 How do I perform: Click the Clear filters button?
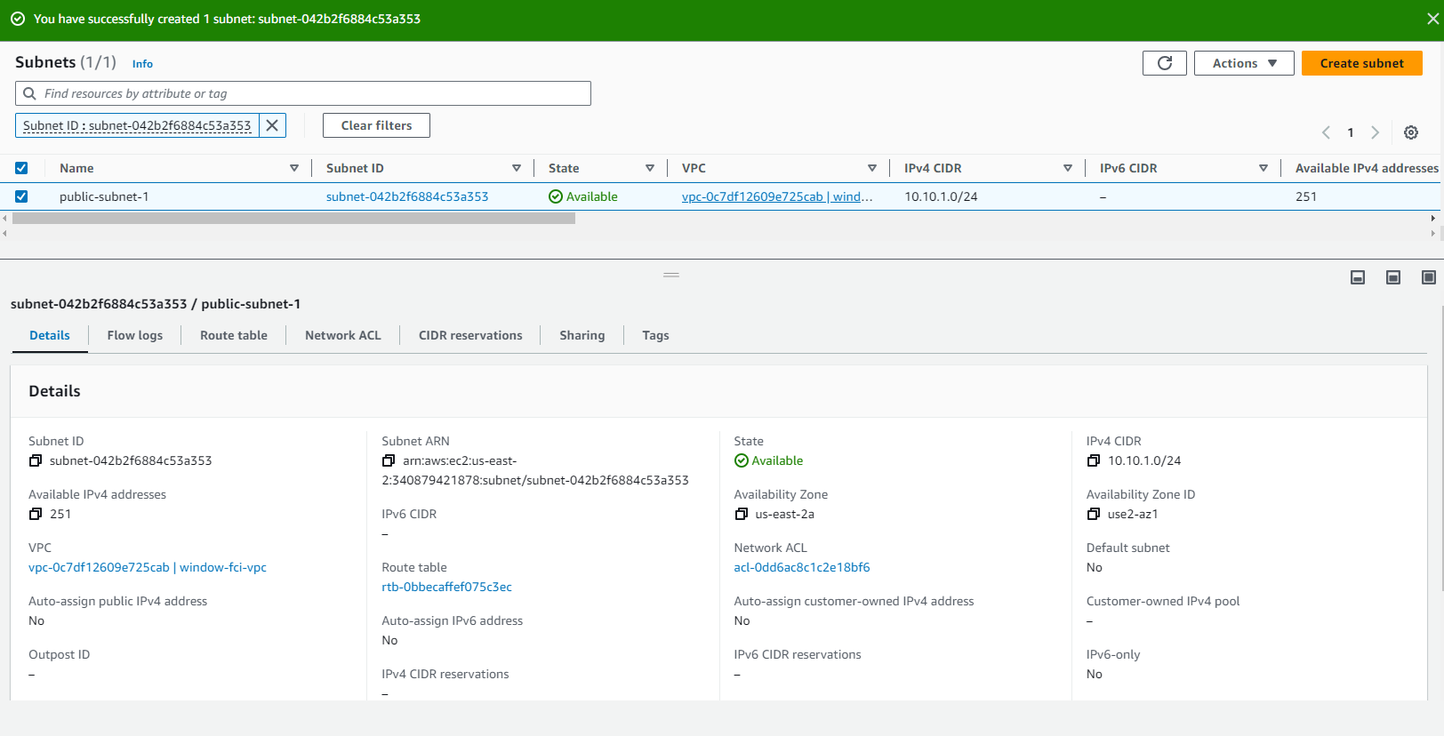tap(376, 125)
